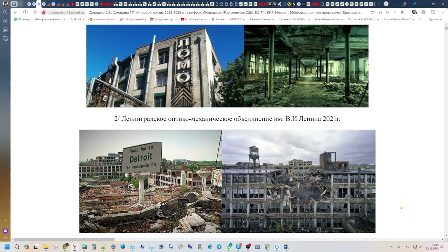Open a new tab with the plus button

pos(386,4)
